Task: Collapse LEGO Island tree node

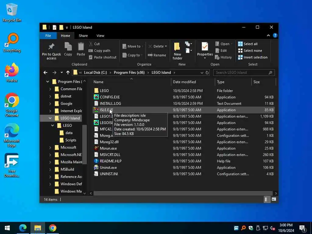Action: [x=50, y=118]
